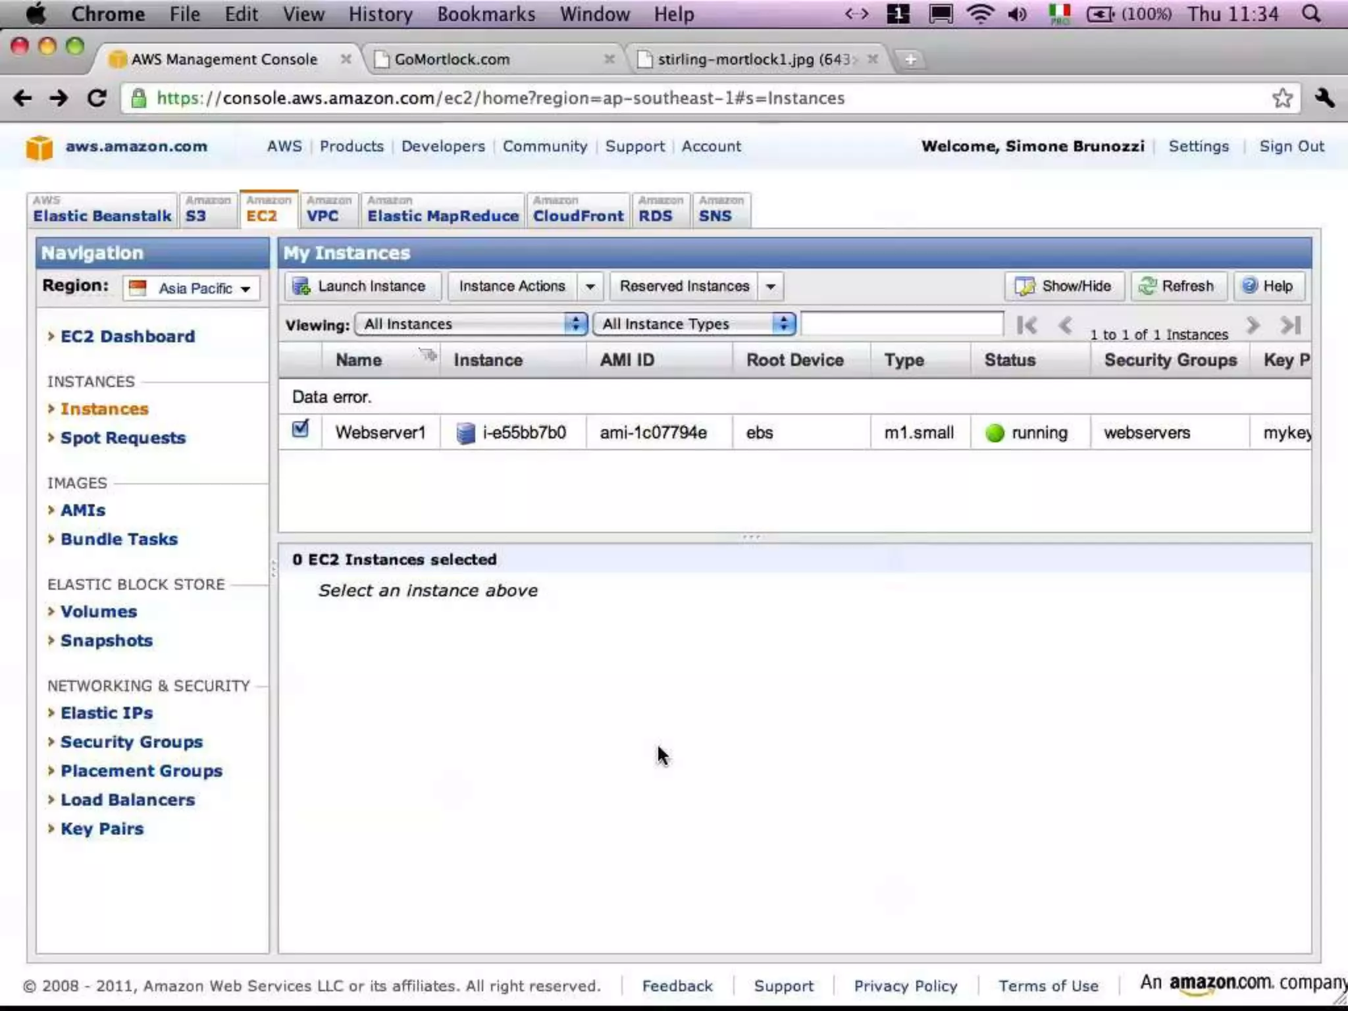Reload page with Chrome reload icon
1348x1011 pixels.
point(97,98)
